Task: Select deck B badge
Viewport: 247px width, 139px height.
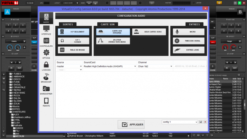Action: (240, 12)
